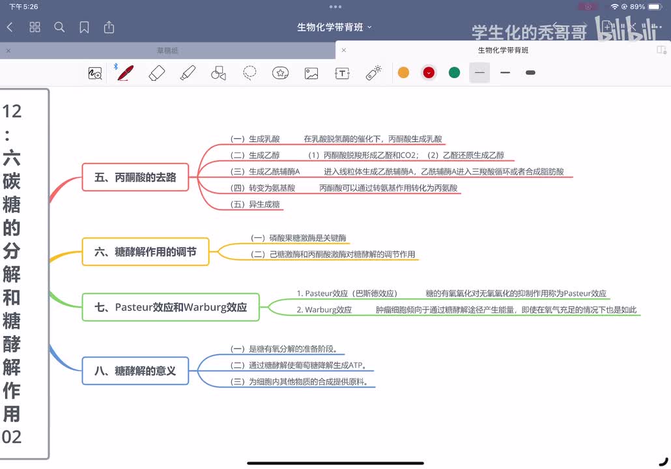671x469 pixels.
Task: Click the 通过糖酵解使葡萄糖降解生成ATP branch
Action: tap(298, 365)
